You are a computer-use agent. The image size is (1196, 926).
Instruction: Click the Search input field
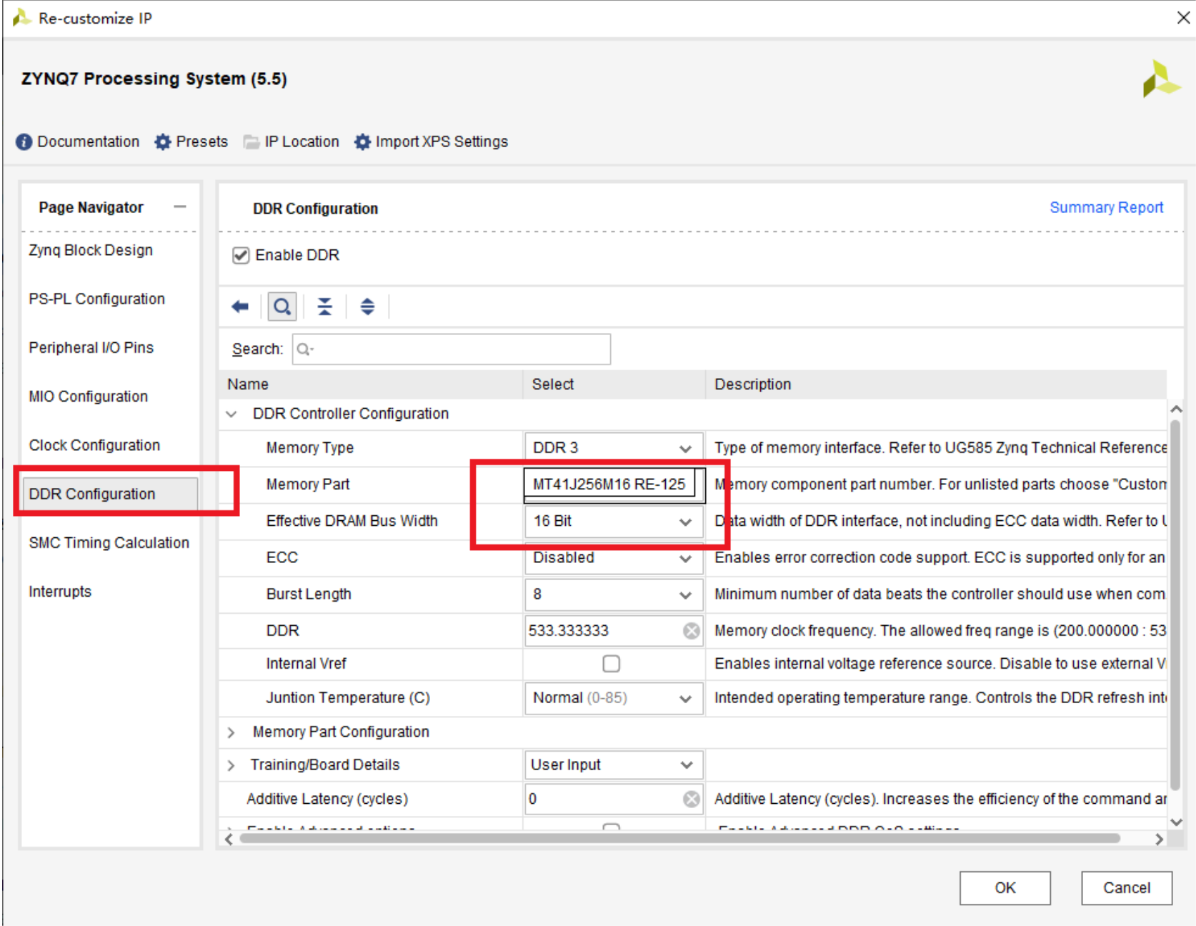point(457,349)
